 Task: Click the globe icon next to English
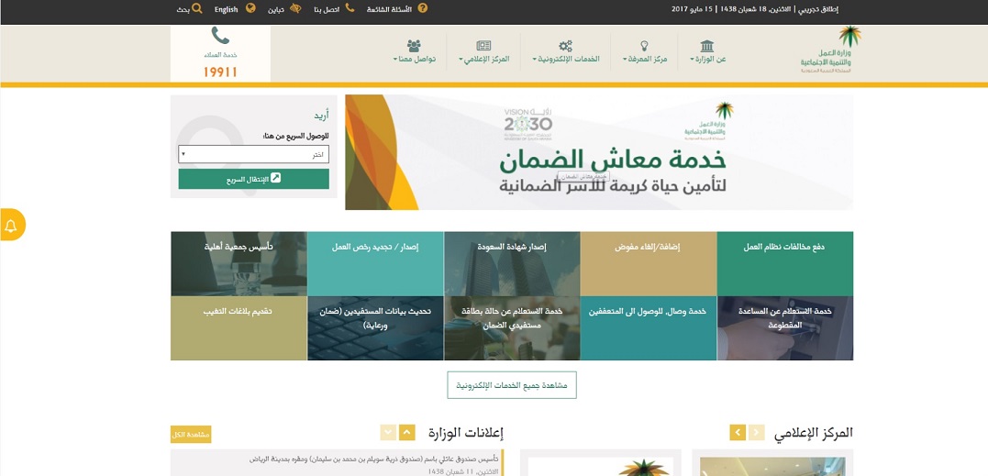251,9
